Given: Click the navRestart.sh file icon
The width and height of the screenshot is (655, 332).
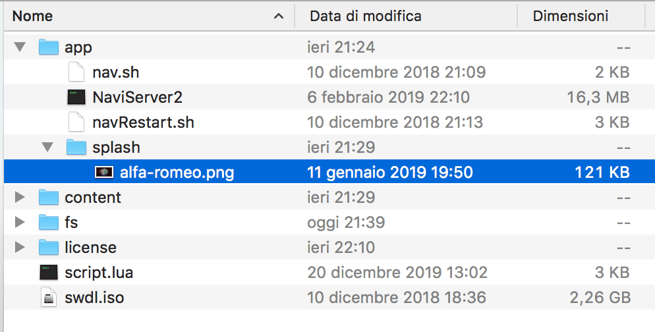Looking at the screenshot, I should point(77,123).
